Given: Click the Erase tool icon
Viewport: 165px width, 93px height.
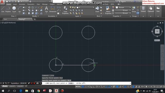Looking at the screenshot, I should point(41,7).
